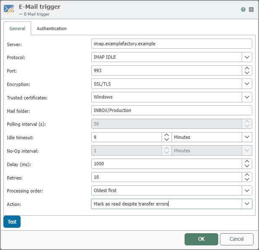Expand the Action dropdown

point(247,204)
